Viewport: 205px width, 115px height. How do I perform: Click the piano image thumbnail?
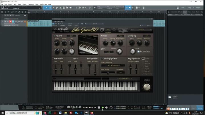tap(88, 45)
